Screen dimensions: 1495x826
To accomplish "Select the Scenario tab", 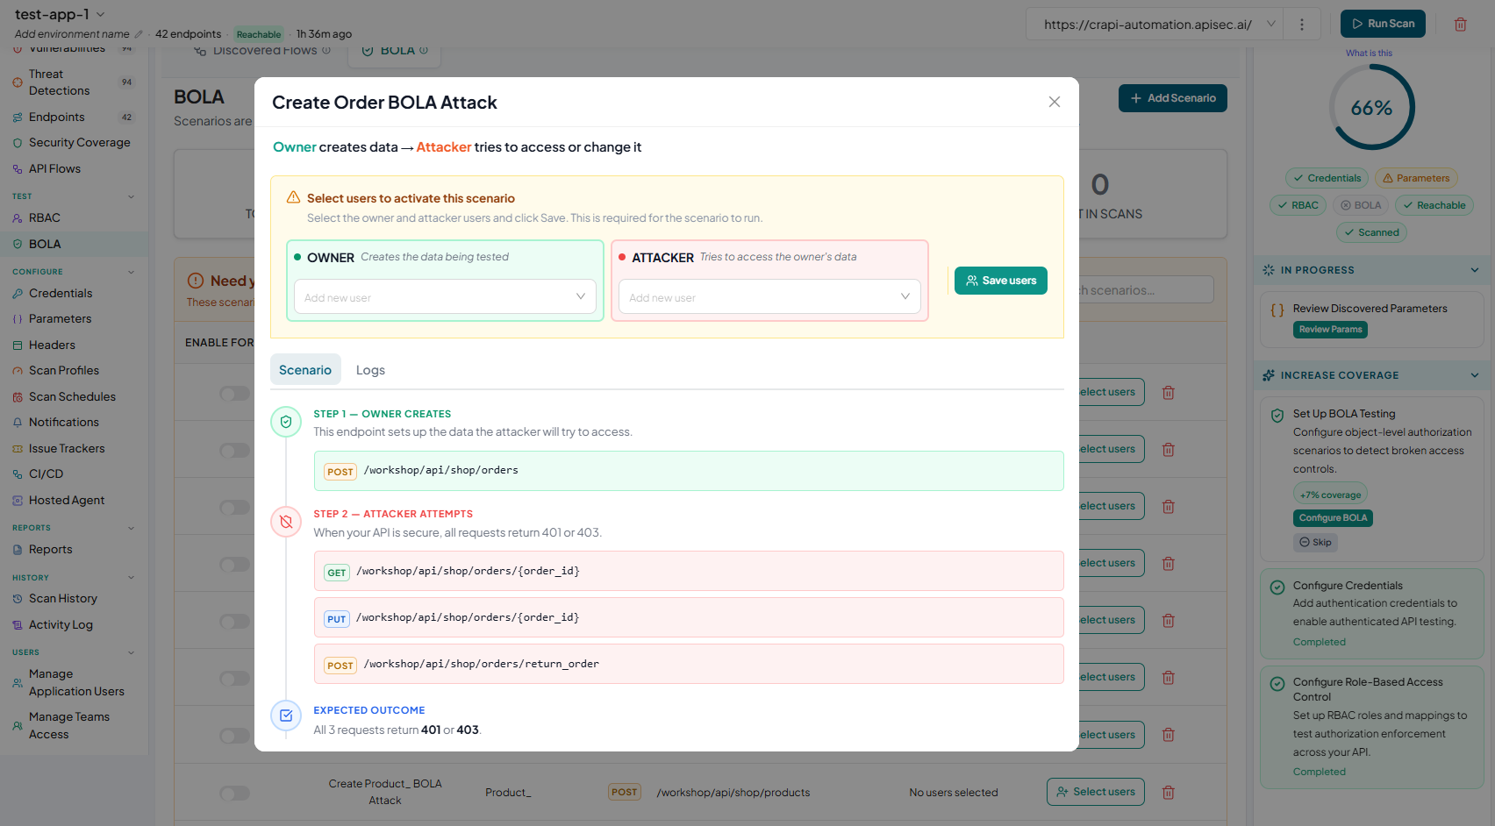I will point(305,370).
